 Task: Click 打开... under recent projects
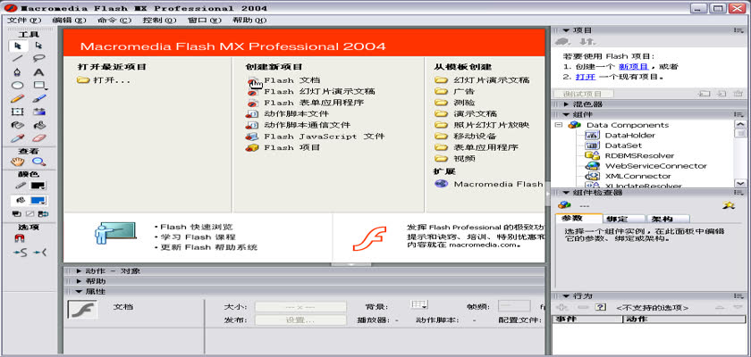click(x=104, y=80)
